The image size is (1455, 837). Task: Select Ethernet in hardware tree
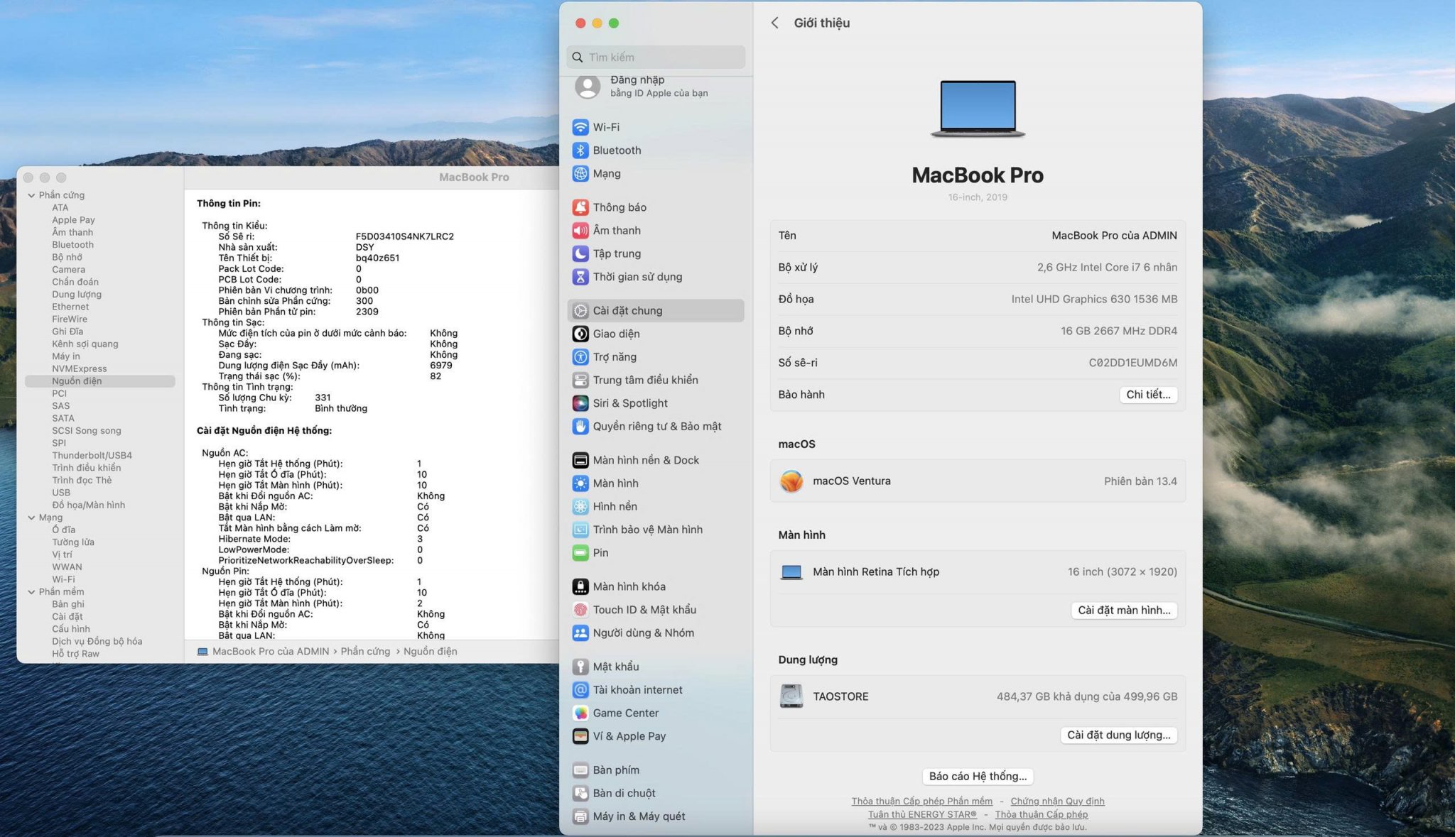click(70, 307)
